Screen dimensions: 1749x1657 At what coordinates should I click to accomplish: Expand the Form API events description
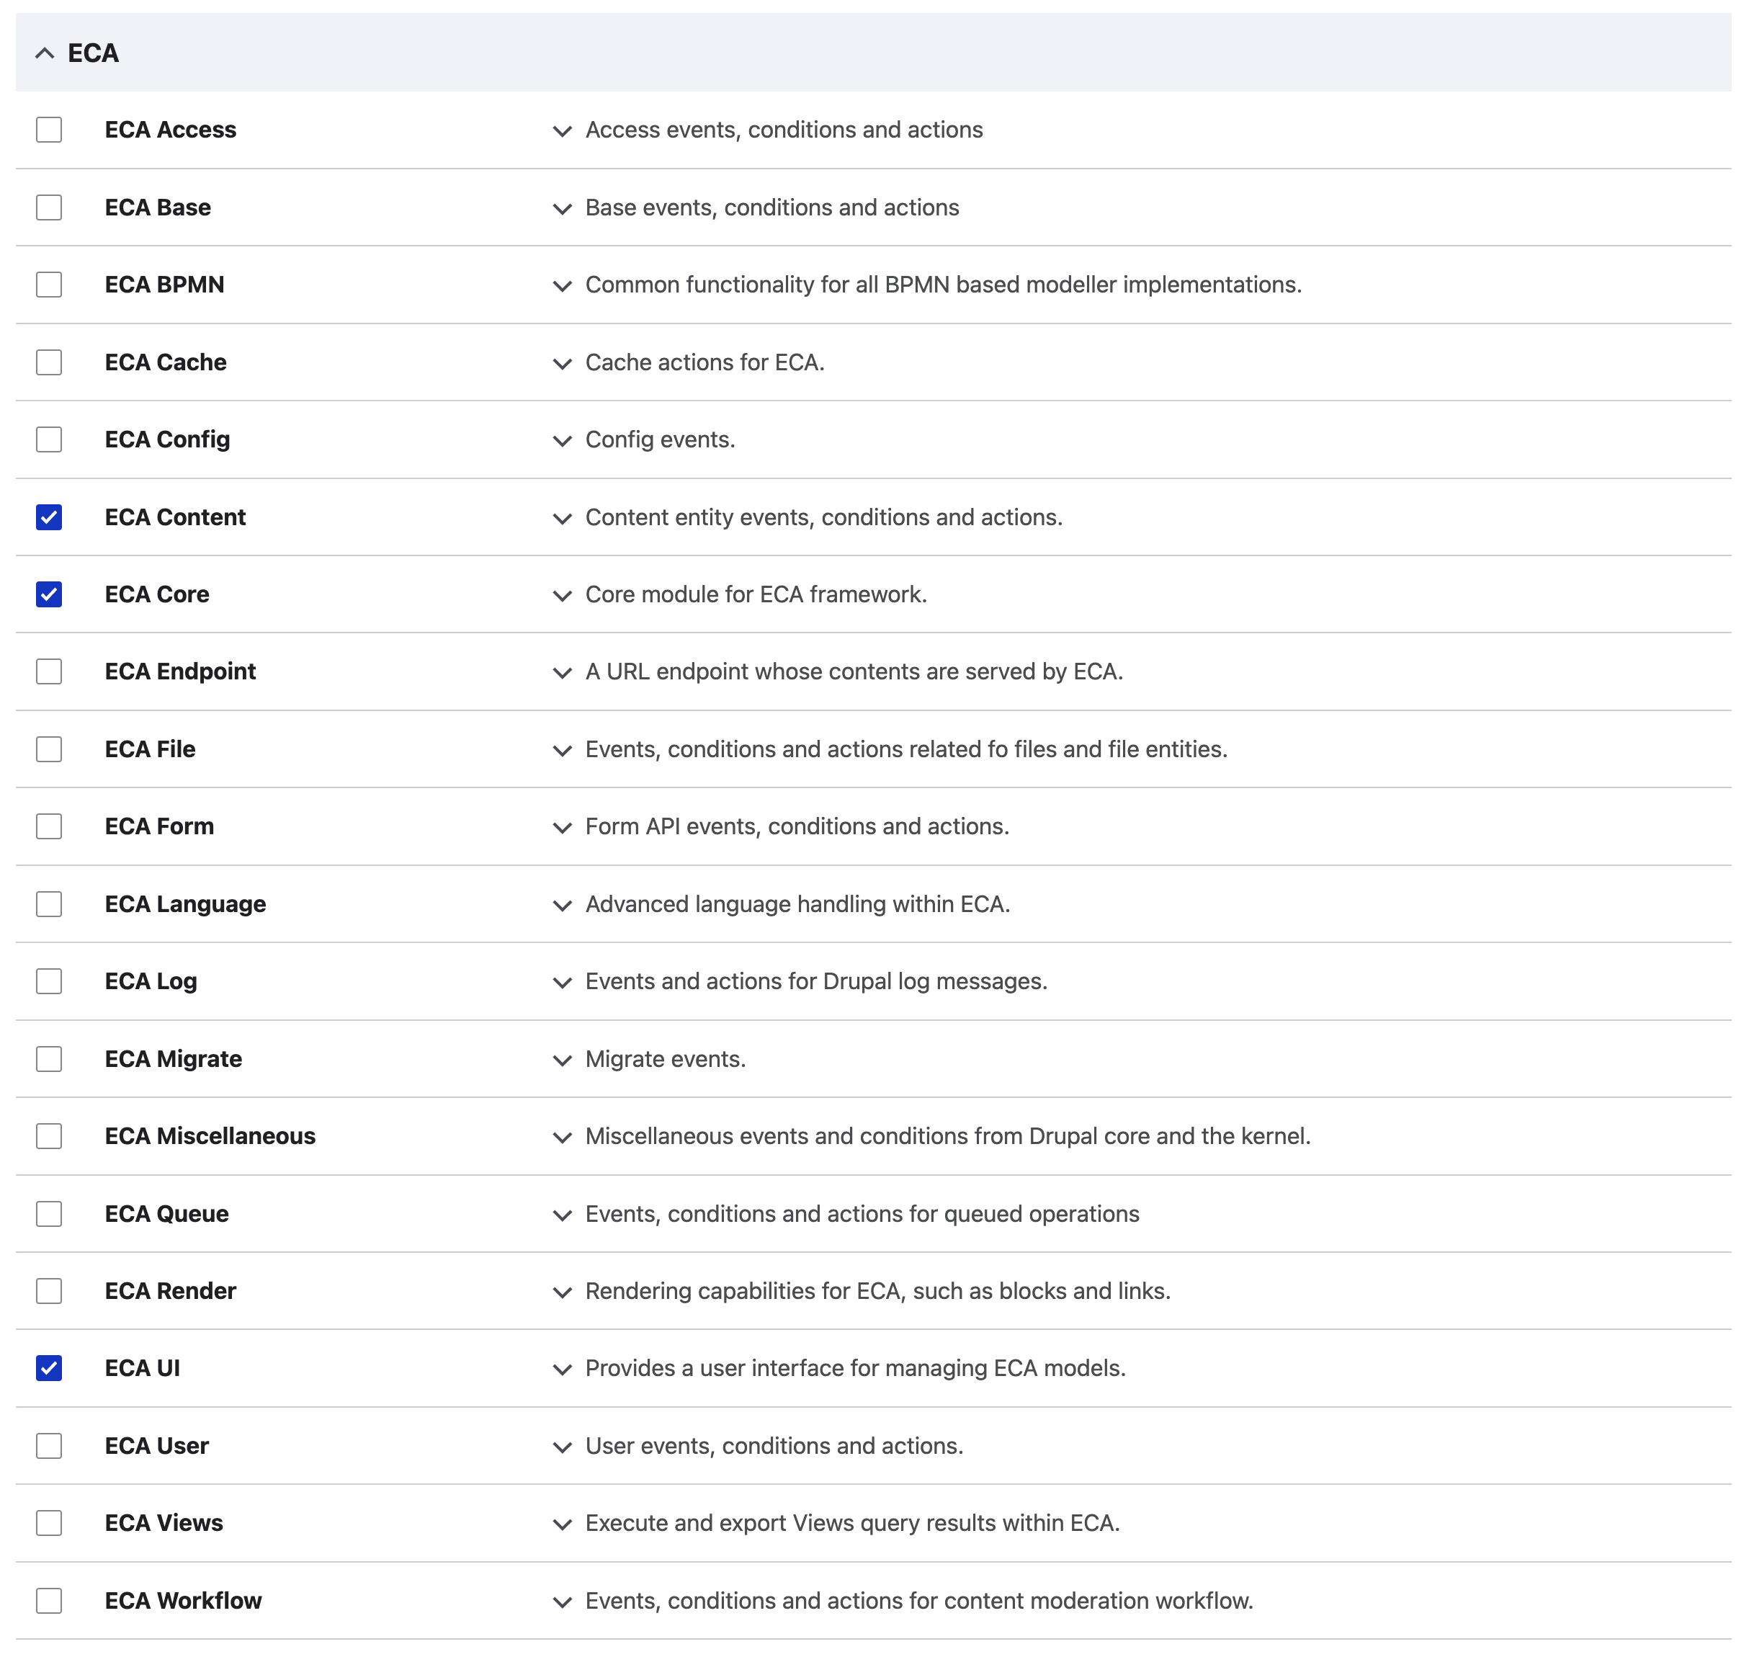pyautogui.click(x=562, y=828)
